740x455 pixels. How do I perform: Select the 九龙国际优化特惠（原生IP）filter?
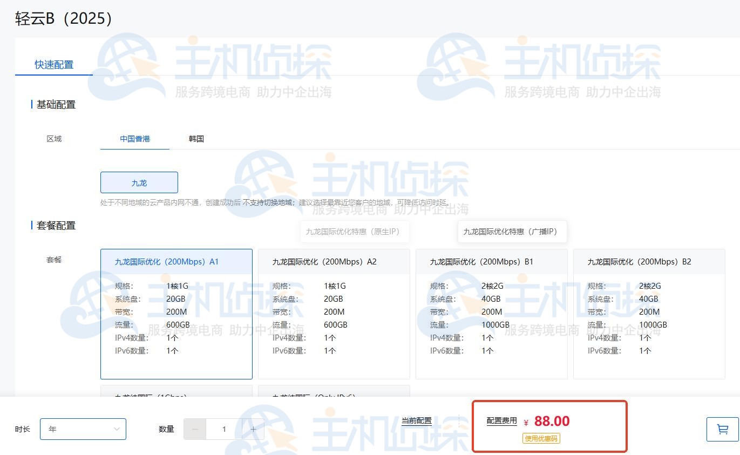pos(354,231)
